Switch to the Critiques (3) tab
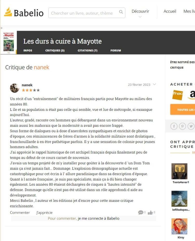 point(55,50)
